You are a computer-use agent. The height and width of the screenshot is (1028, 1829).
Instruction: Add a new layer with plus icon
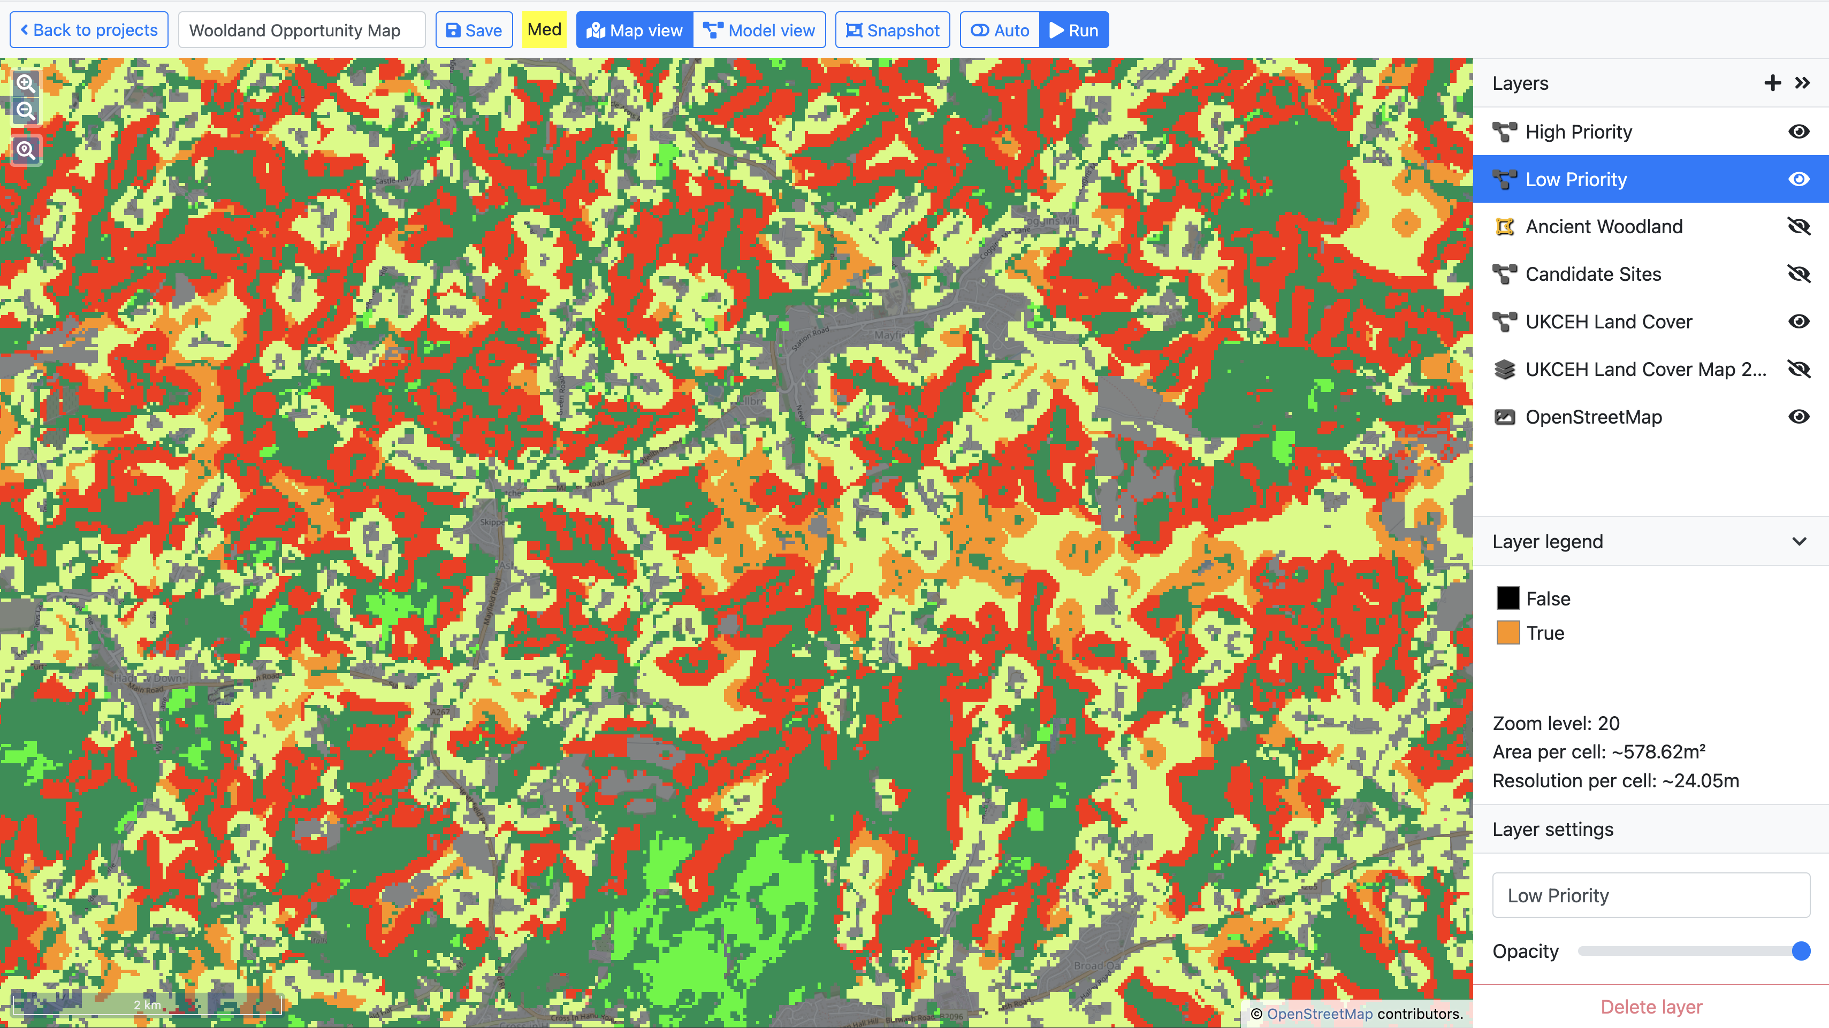tap(1772, 83)
